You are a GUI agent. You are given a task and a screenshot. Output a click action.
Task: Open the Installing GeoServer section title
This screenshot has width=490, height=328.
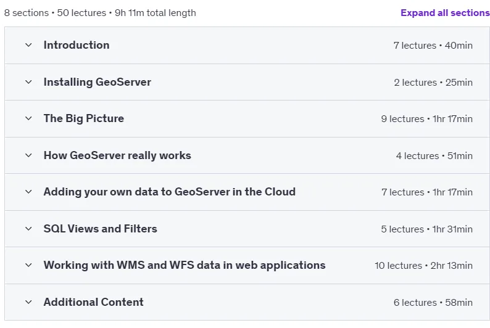coord(97,82)
